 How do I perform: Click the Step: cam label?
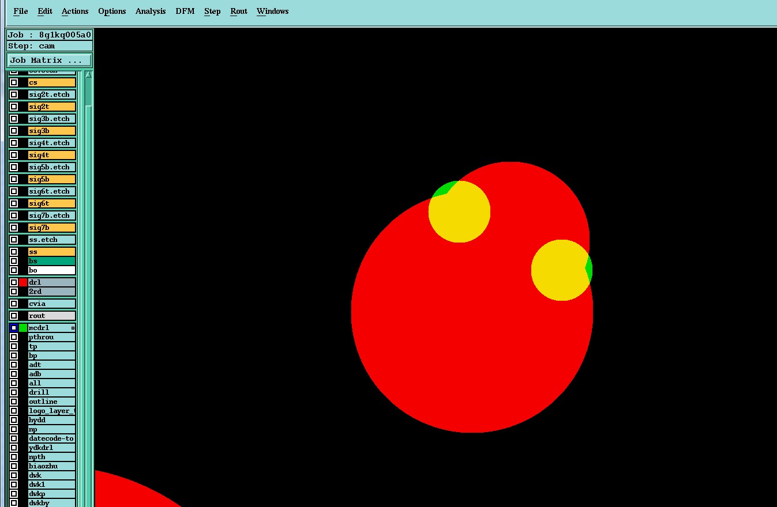click(50, 46)
